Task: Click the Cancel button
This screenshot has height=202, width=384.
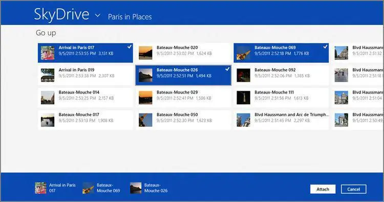Action: 354,189
